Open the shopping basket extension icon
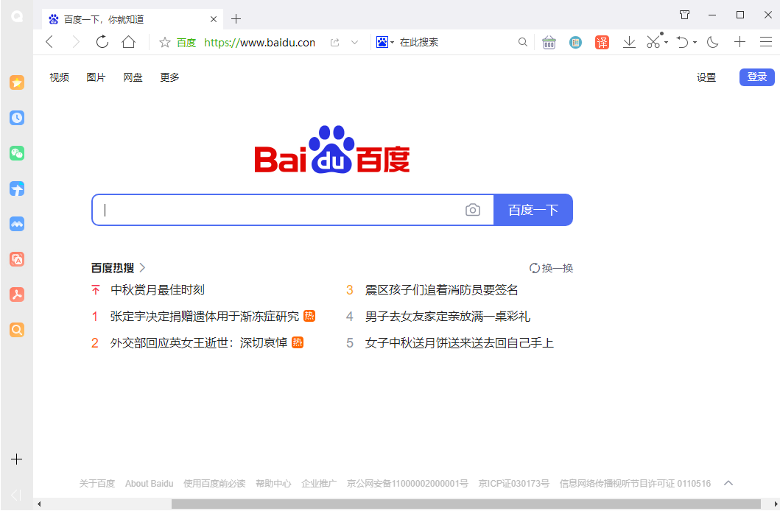The height and width of the screenshot is (511, 780). tap(549, 42)
